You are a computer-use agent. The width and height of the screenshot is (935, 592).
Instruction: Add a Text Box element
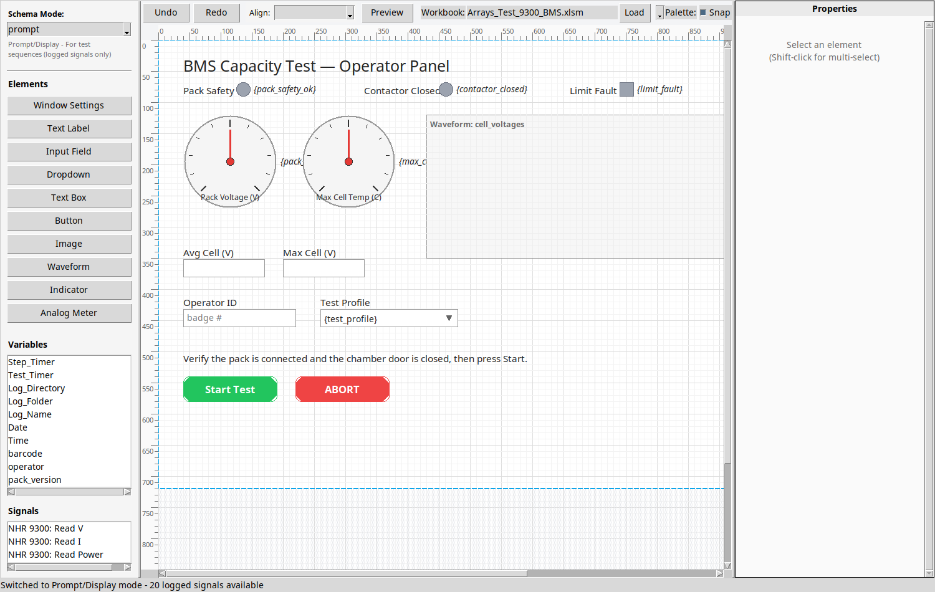click(x=69, y=198)
